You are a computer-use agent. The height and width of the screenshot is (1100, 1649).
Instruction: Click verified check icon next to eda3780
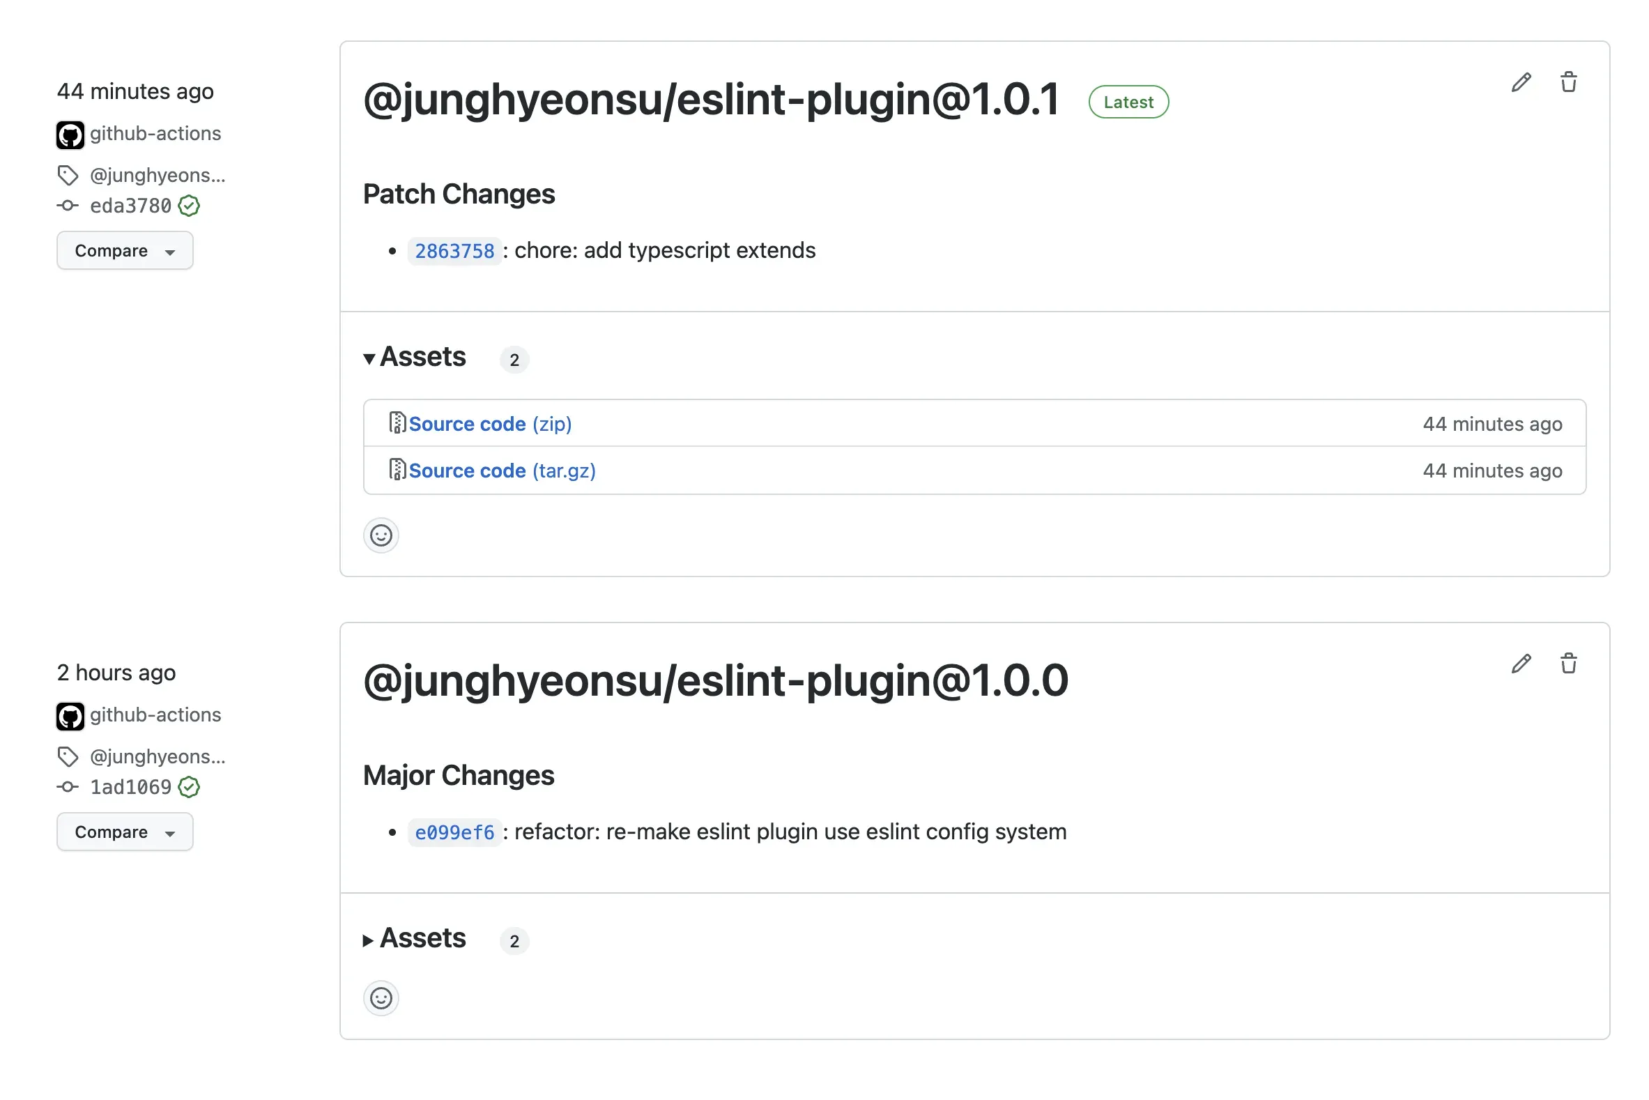point(189,206)
